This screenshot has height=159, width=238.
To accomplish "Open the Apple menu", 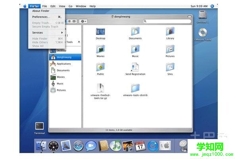I will 25,6.
